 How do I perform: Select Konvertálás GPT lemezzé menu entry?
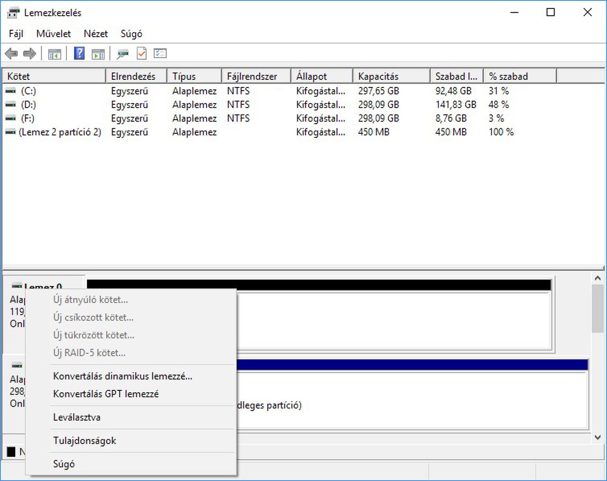[131, 394]
